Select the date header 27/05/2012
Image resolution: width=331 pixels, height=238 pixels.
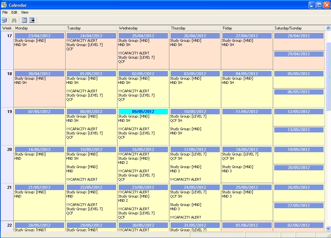coord(299,206)
